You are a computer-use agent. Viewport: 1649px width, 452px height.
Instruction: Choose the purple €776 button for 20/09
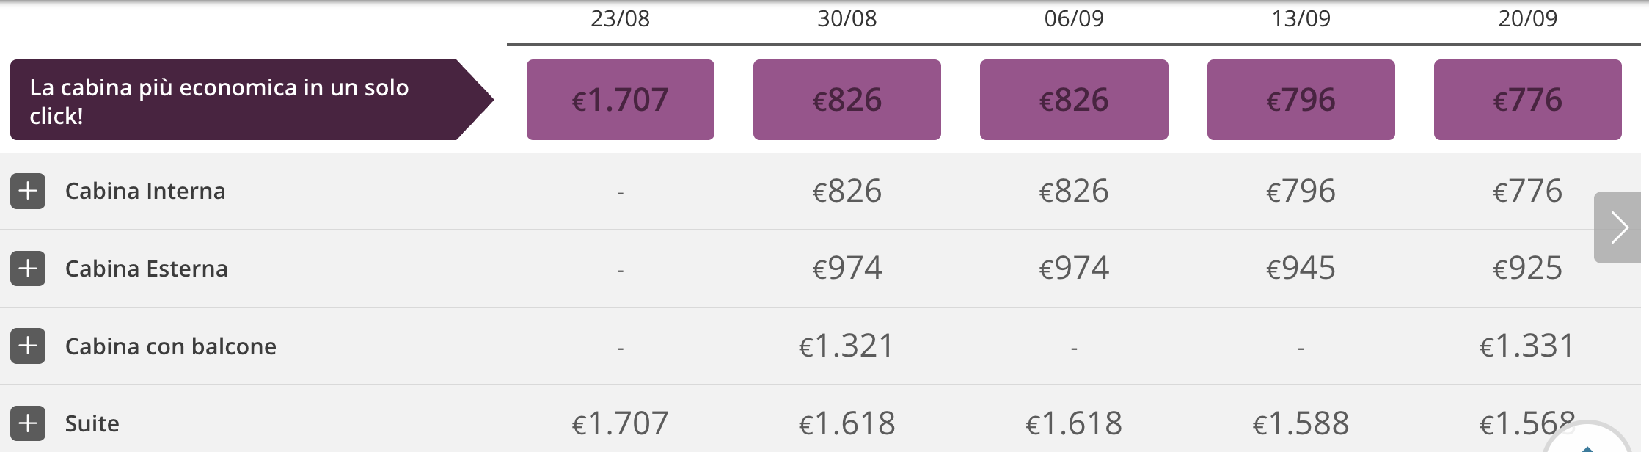pyautogui.click(x=1528, y=100)
